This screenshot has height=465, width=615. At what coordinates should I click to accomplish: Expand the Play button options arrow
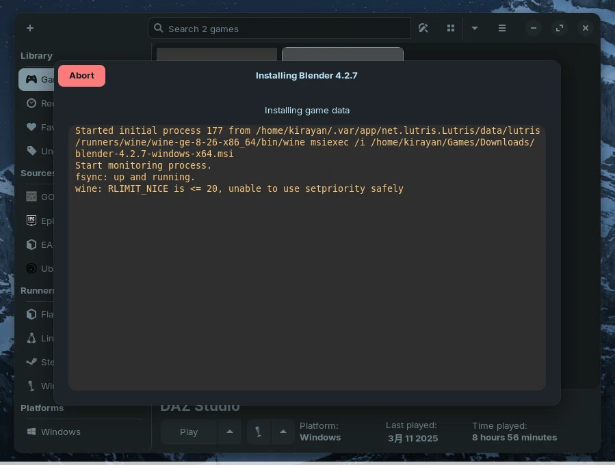[x=230, y=432]
